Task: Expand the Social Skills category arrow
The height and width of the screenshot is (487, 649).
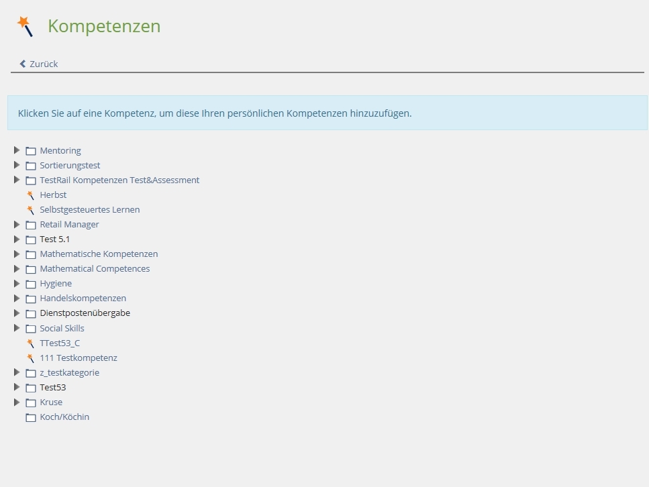Action: pos(17,328)
